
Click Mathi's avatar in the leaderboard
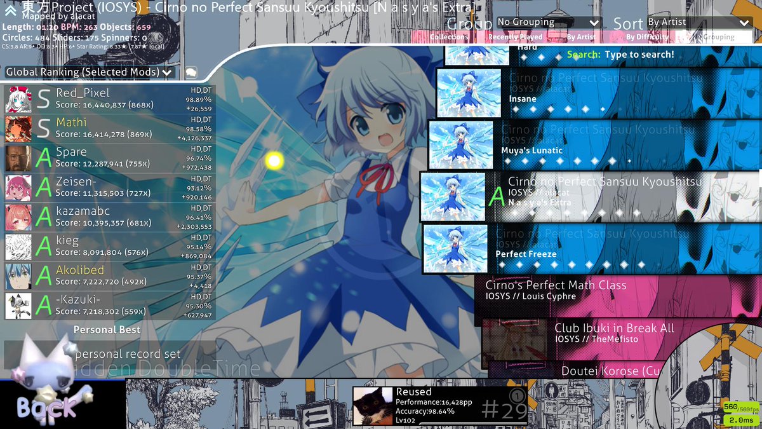(18, 129)
